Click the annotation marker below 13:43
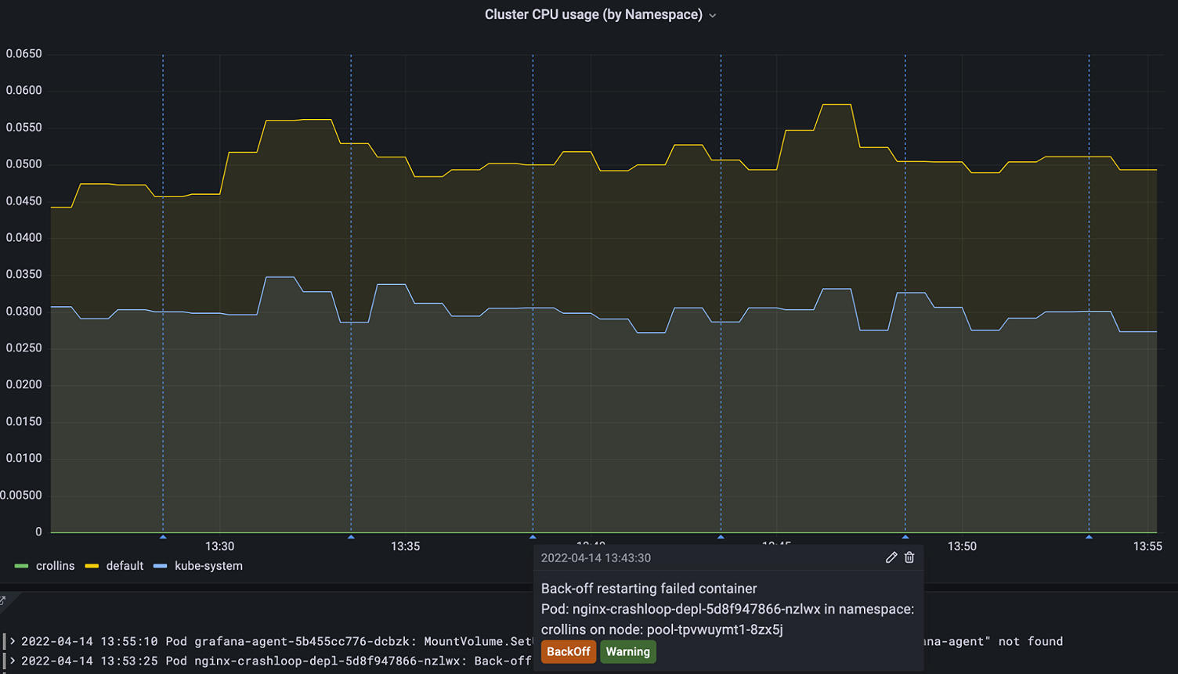Viewport: 1178px width, 674px height. click(721, 536)
